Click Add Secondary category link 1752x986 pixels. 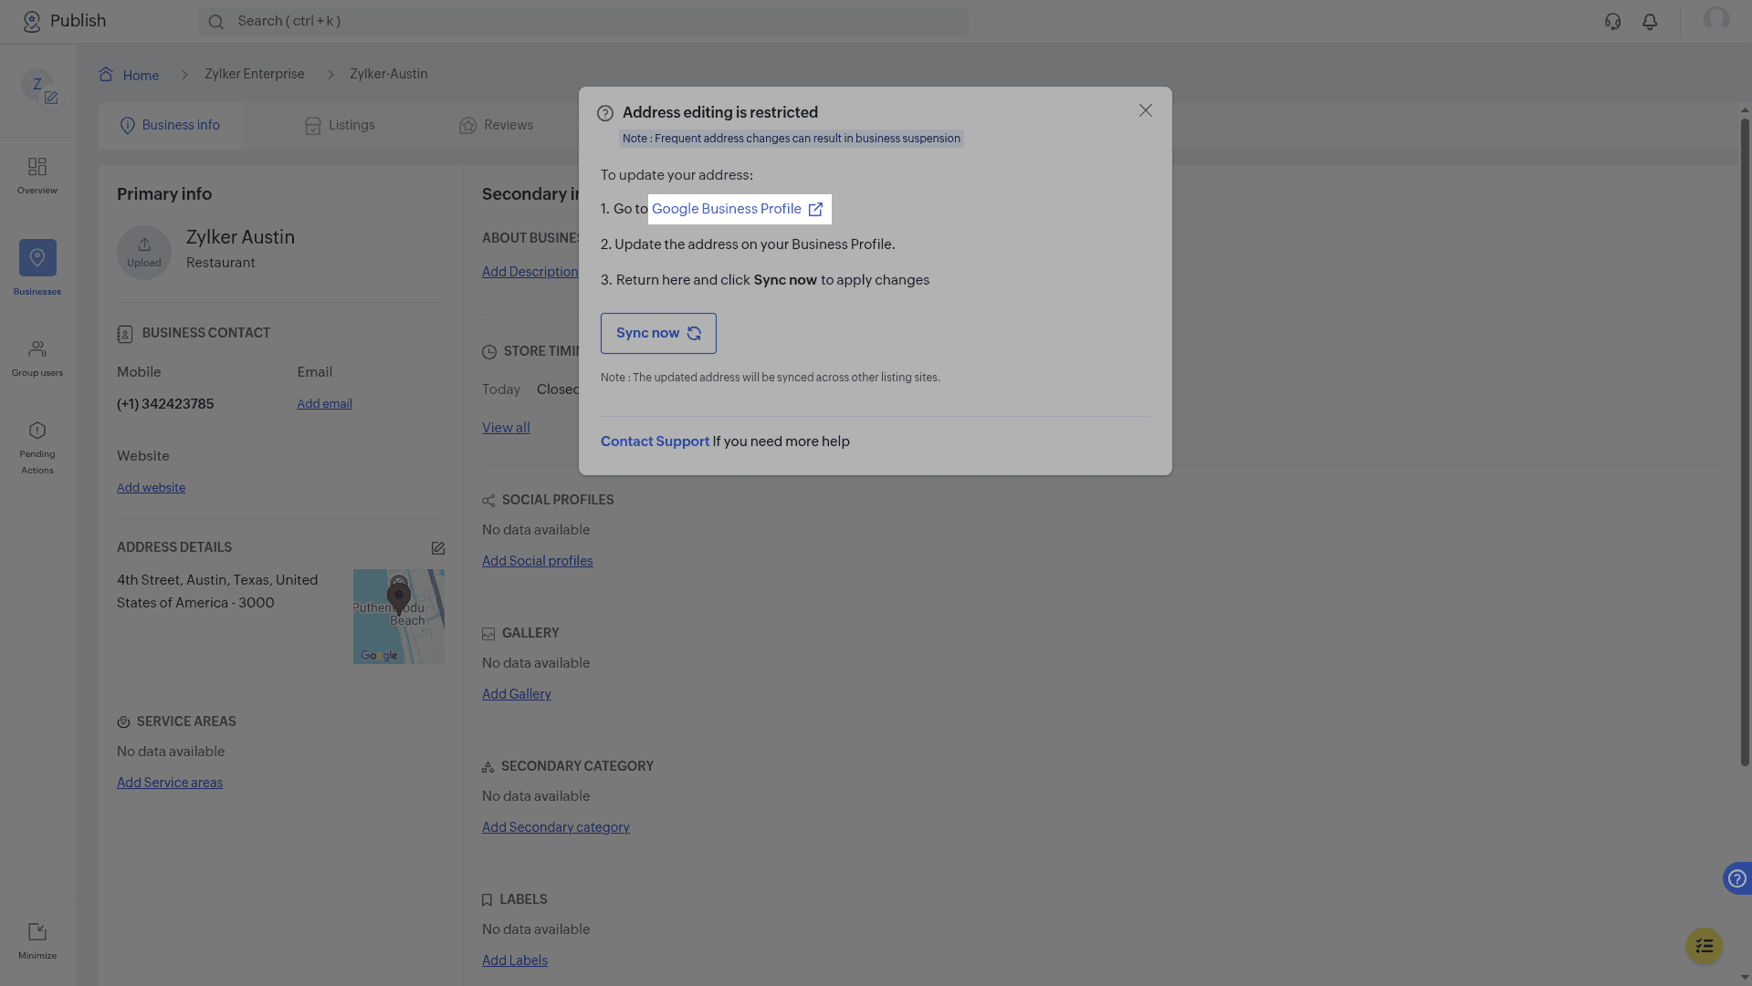[x=556, y=827]
